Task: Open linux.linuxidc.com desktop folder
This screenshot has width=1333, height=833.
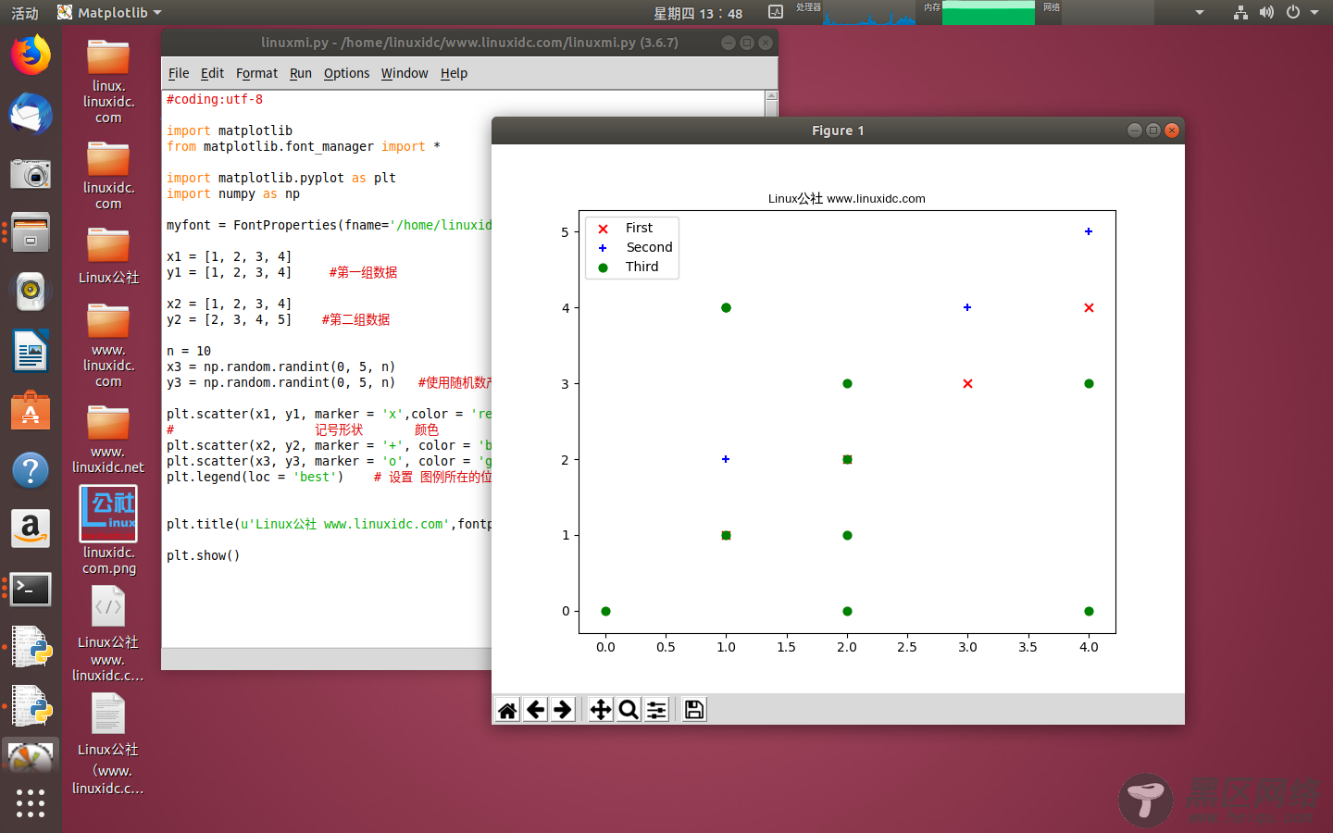Action: pyautogui.click(x=108, y=81)
